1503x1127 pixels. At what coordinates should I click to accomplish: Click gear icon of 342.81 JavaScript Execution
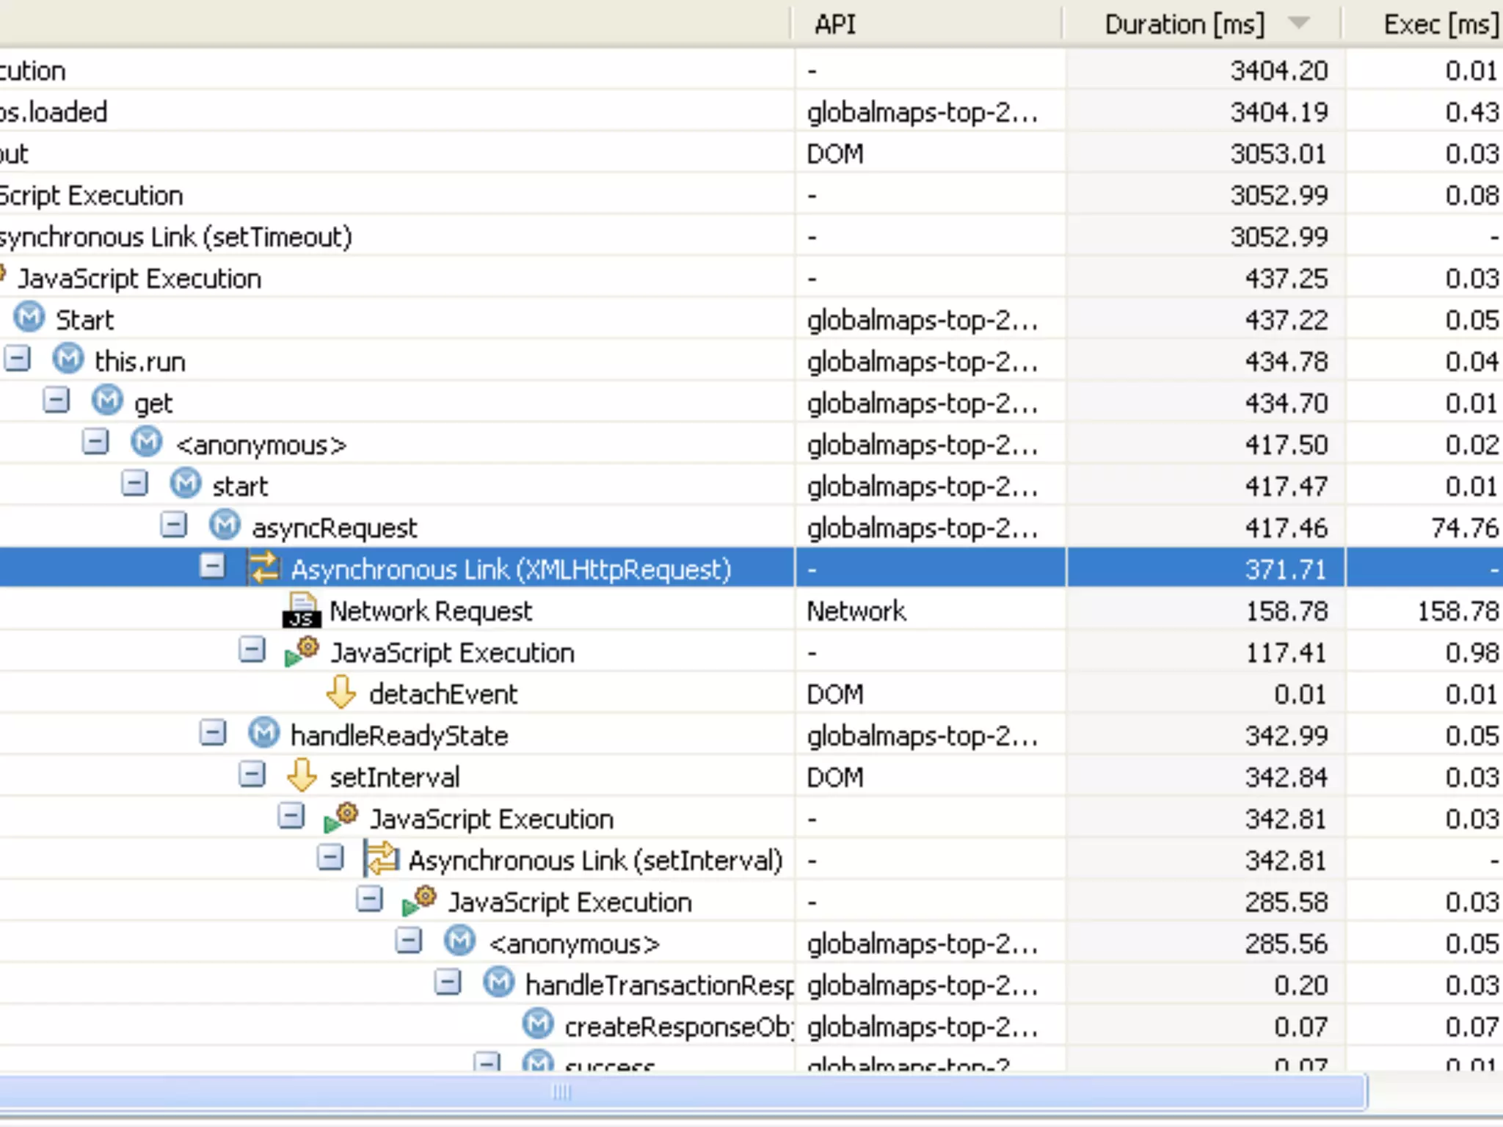341,817
